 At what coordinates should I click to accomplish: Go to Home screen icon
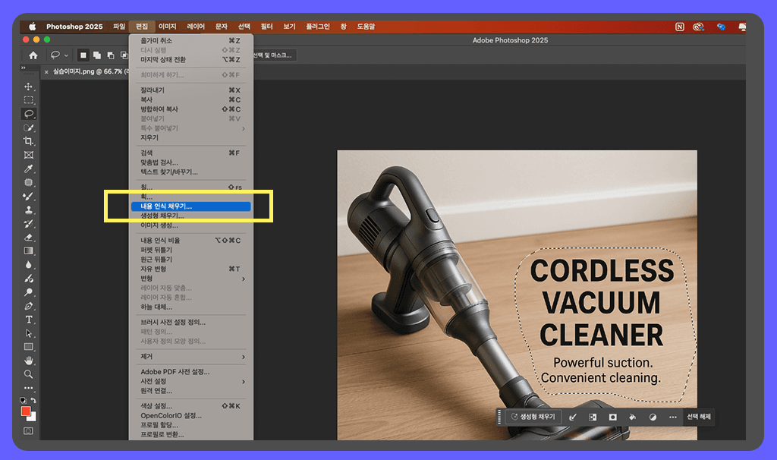click(x=33, y=55)
